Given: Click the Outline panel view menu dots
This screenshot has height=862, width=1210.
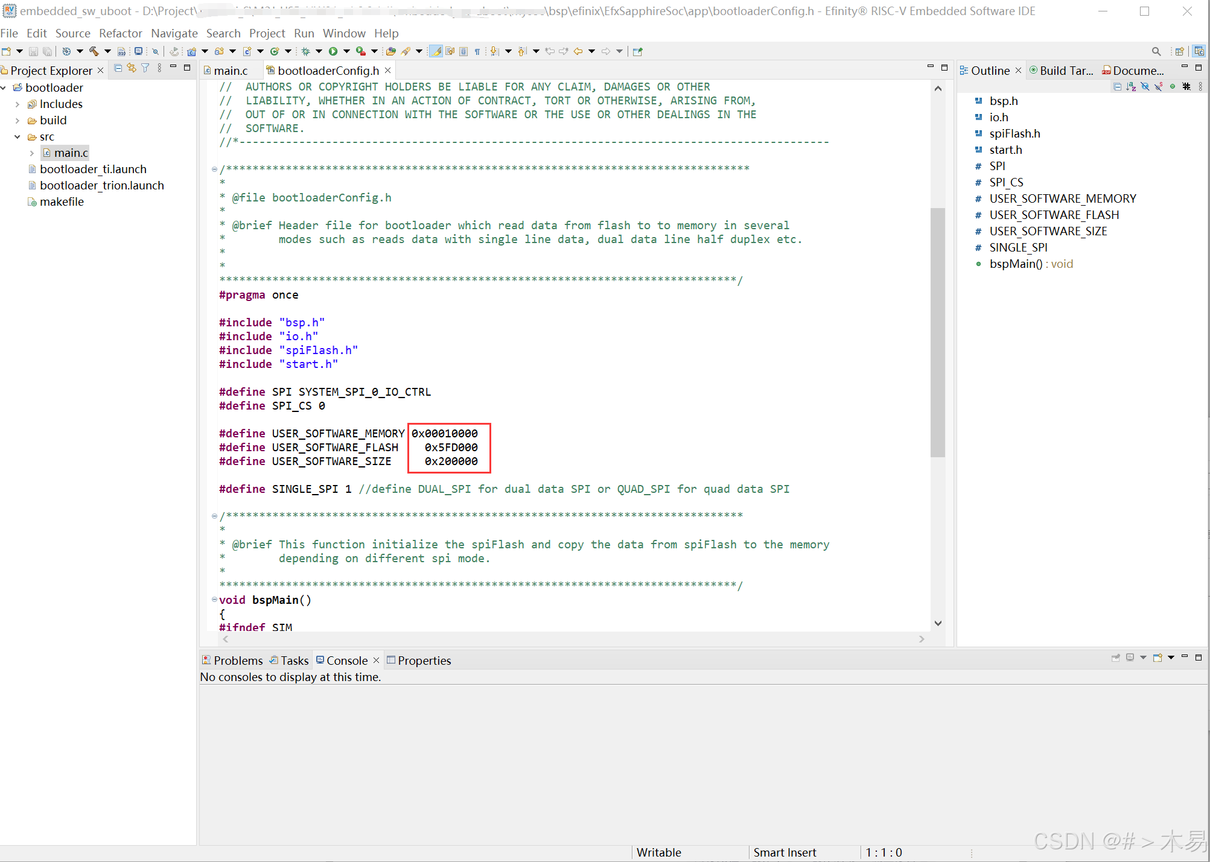Looking at the screenshot, I should (1200, 86).
